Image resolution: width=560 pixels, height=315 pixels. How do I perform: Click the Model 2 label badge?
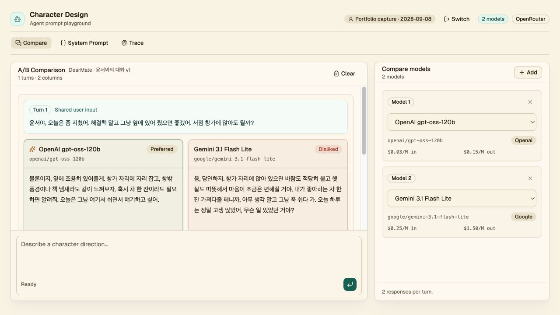coord(401,178)
